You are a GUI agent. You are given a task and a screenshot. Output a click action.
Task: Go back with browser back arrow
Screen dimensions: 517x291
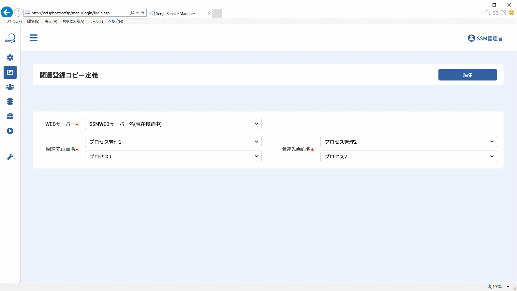pyautogui.click(x=7, y=13)
